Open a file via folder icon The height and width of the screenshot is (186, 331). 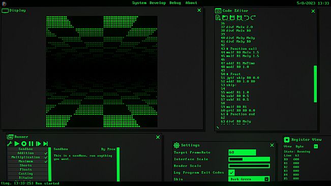(225, 18)
